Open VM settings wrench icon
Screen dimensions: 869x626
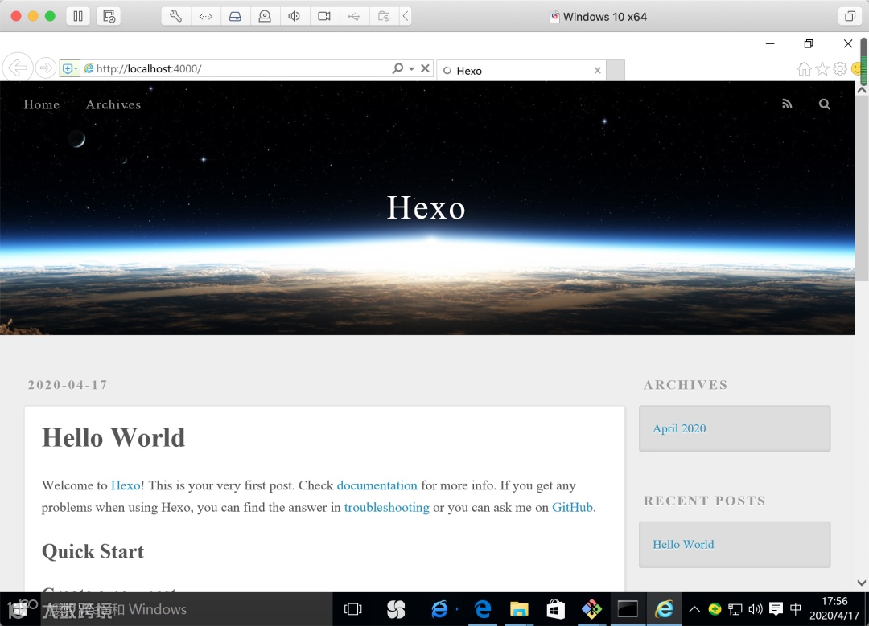coord(175,16)
